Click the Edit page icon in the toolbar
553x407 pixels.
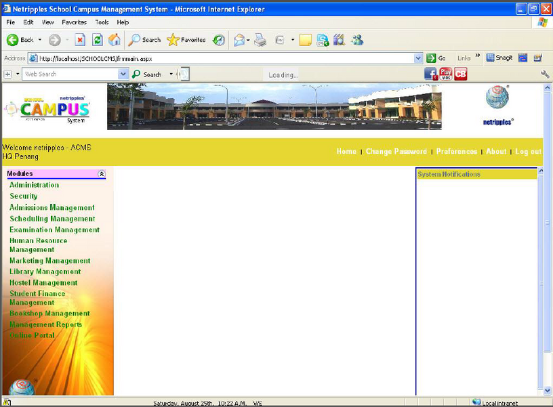click(280, 40)
